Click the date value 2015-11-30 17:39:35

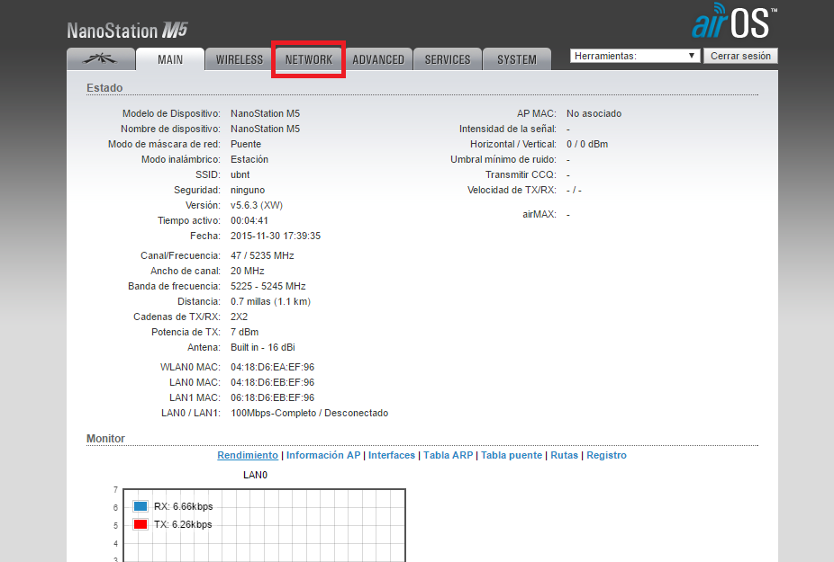pos(276,236)
